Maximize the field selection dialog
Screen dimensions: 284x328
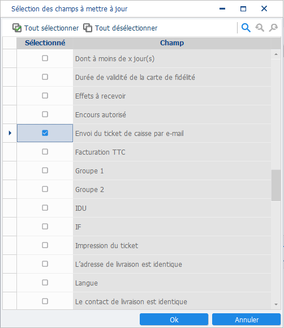click(243, 9)
